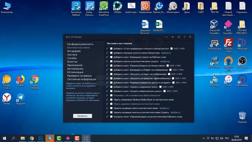This screenshot has height=142, width=252.
Task: Open Системная информация section
Action: point(82,79)
